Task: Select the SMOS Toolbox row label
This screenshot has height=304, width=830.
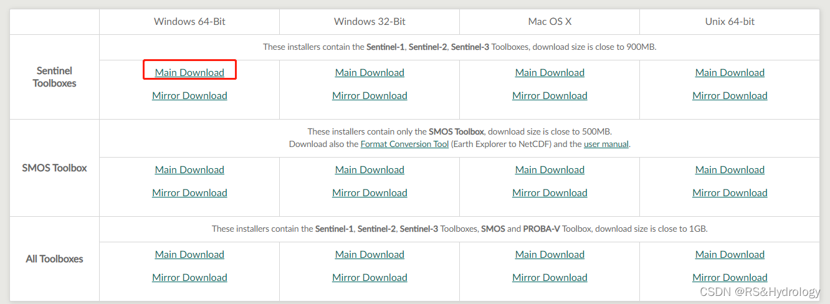Action: 54,168
